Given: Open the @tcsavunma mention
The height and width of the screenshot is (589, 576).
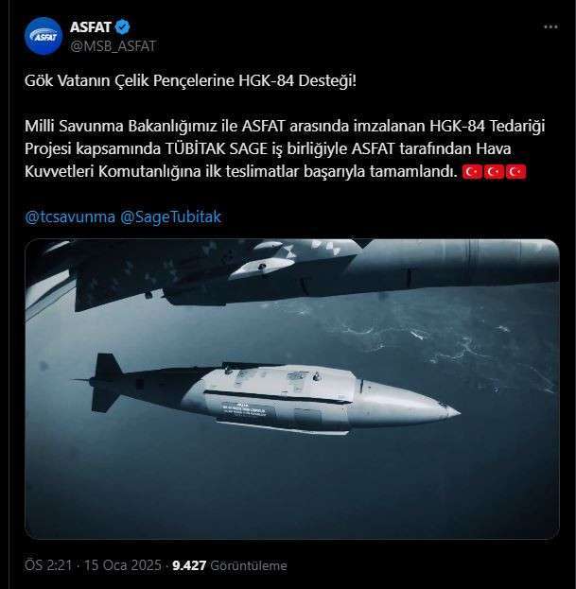Looking at the screenshot, I should (70, 217).
